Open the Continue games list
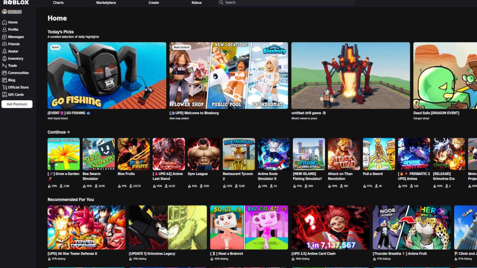This screenshot has height=268, width=477. [58, 132]
